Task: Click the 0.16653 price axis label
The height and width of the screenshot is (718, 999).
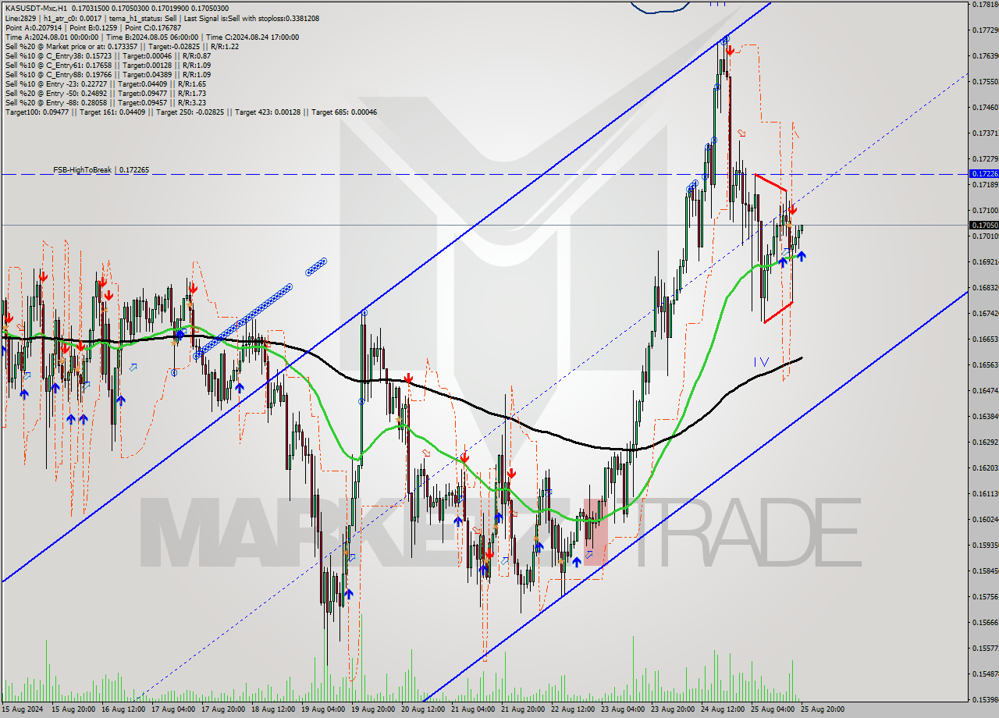Action: tap(986, 339)
